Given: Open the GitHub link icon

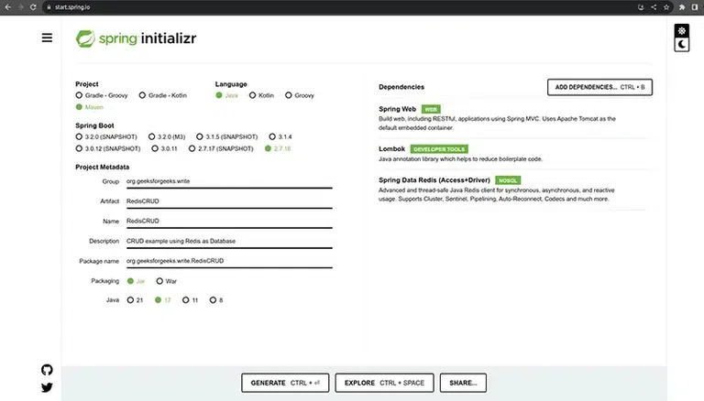Looking at the screenshot, I should (47, 370).
